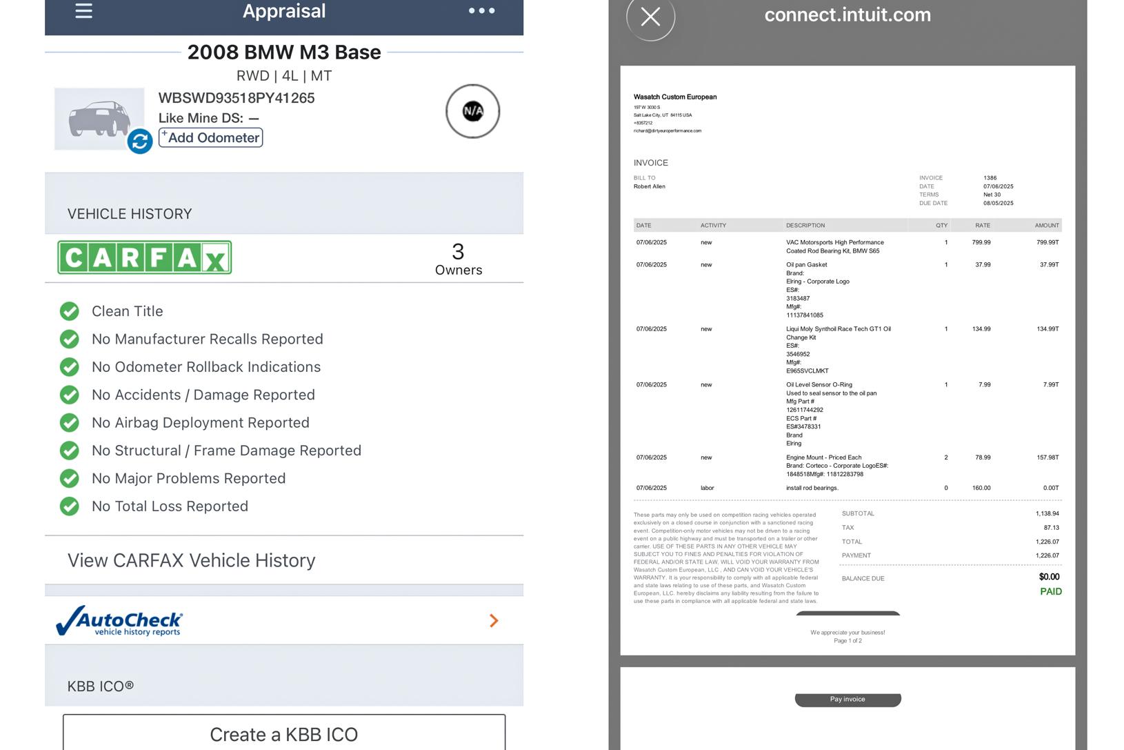
Task: Tap the check beside No Structural / Frame Damage
Action: click(69, 451)
